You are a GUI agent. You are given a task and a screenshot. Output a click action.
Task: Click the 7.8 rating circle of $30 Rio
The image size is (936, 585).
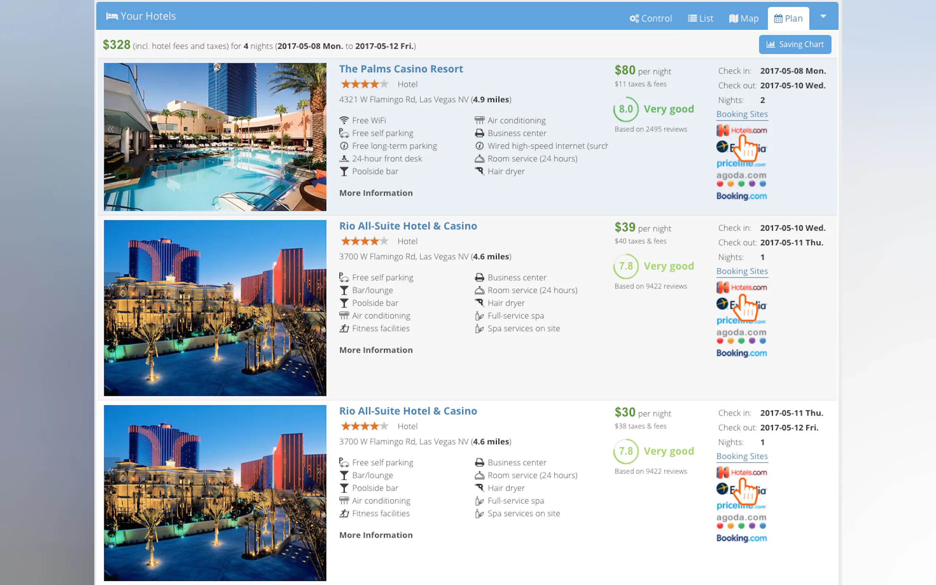[626, 451]
